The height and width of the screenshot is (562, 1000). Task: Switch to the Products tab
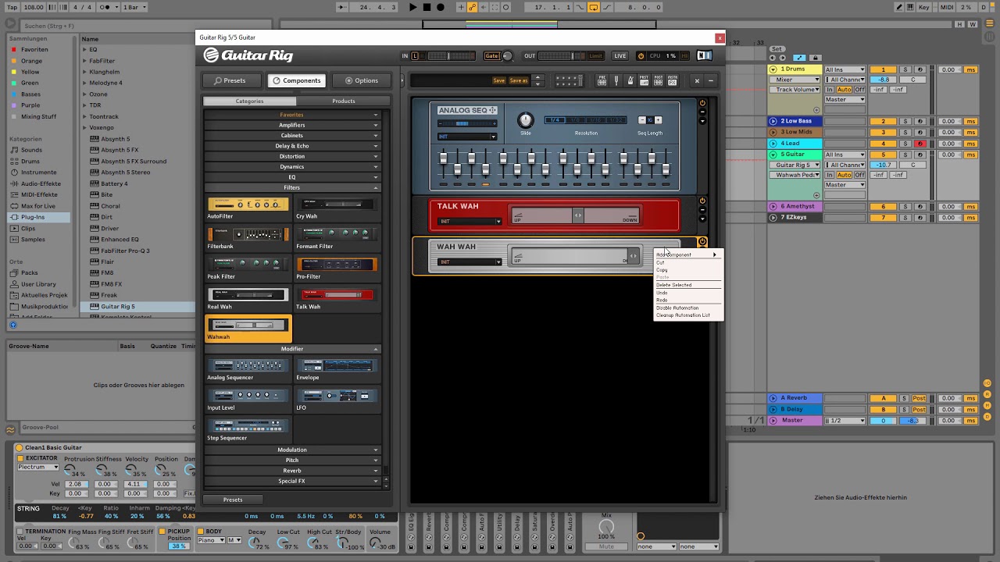tap(344, 101)
